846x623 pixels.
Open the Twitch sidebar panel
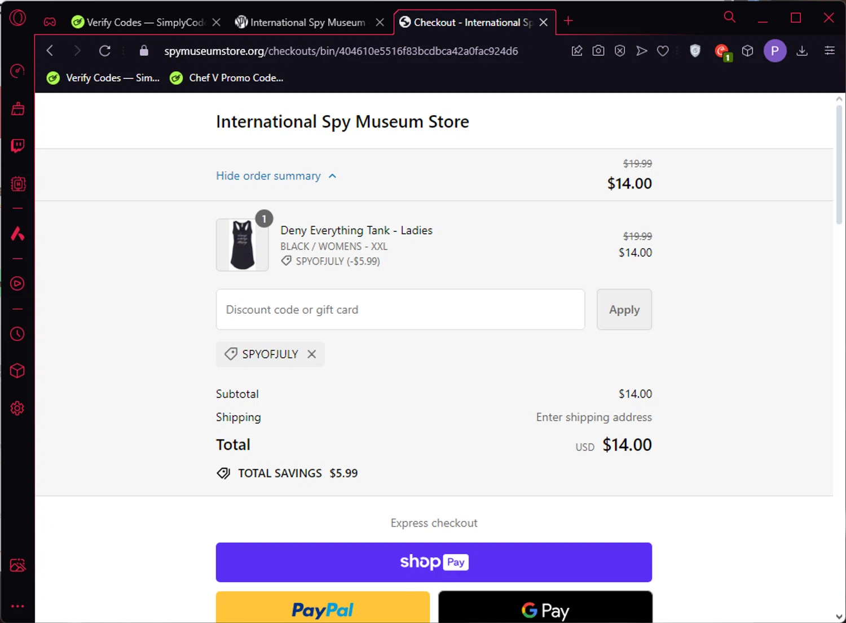17,146
